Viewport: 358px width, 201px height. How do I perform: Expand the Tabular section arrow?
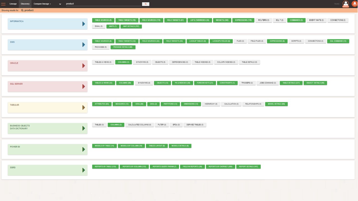[x=84, y=107]
